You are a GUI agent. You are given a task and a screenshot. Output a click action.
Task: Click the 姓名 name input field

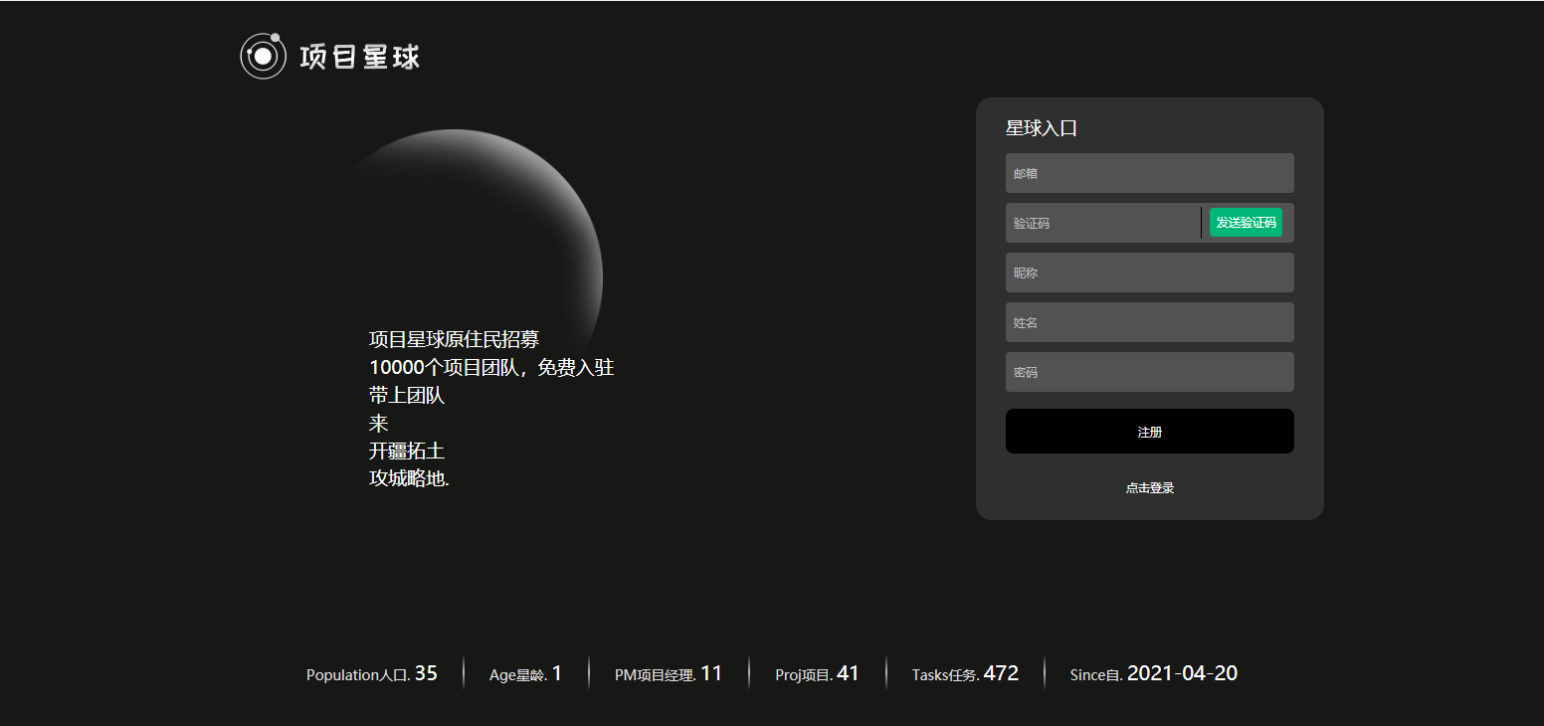coord(1149,322)
